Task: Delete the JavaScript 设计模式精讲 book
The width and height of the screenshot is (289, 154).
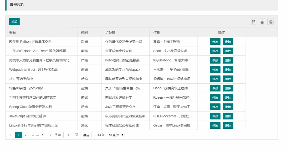Action: click(x=228, y=116)
